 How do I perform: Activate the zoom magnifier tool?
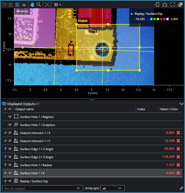pos(39,5)
